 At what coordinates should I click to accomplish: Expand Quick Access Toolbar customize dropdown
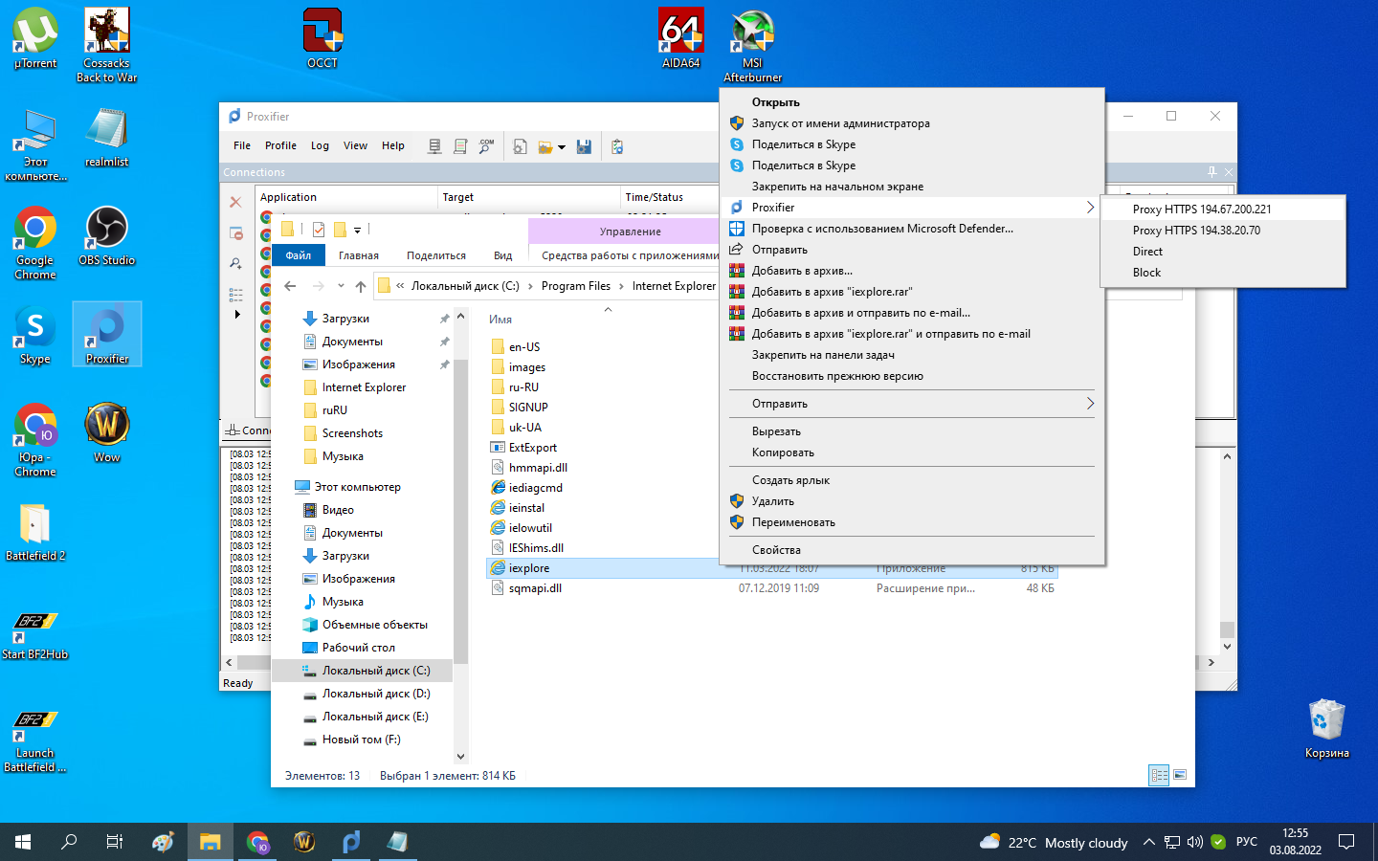(x=357, y=230)
